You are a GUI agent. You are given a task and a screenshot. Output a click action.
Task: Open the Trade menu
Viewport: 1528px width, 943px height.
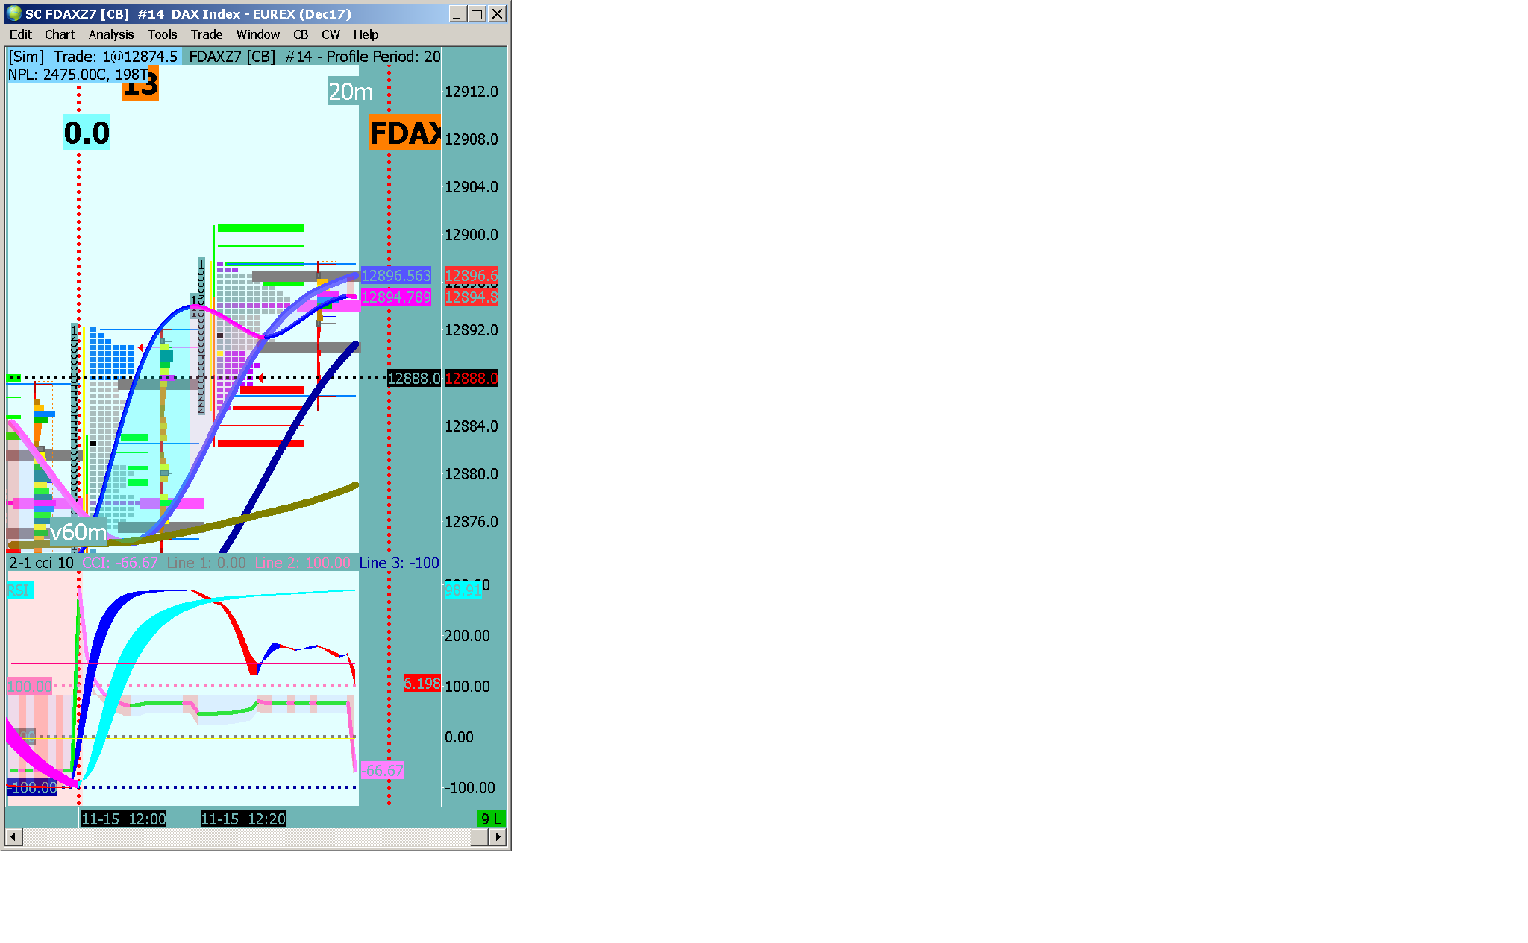(x=207, y=34)
